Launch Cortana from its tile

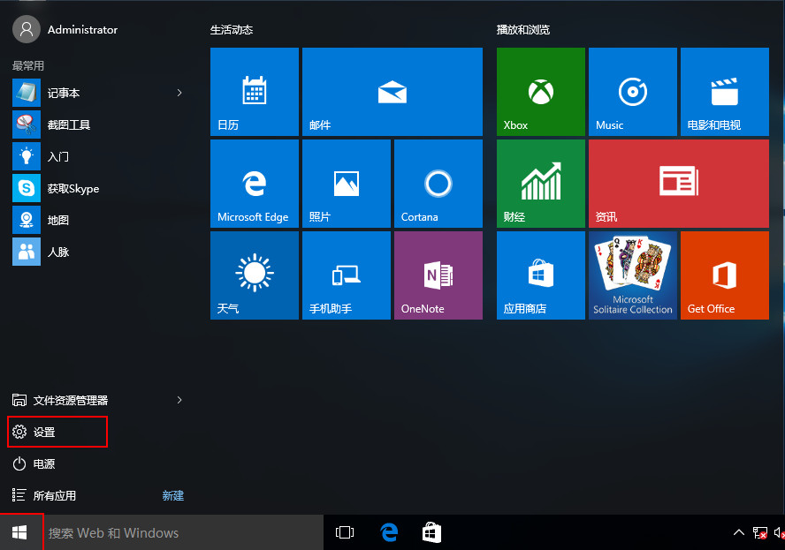tap(438, 183)
